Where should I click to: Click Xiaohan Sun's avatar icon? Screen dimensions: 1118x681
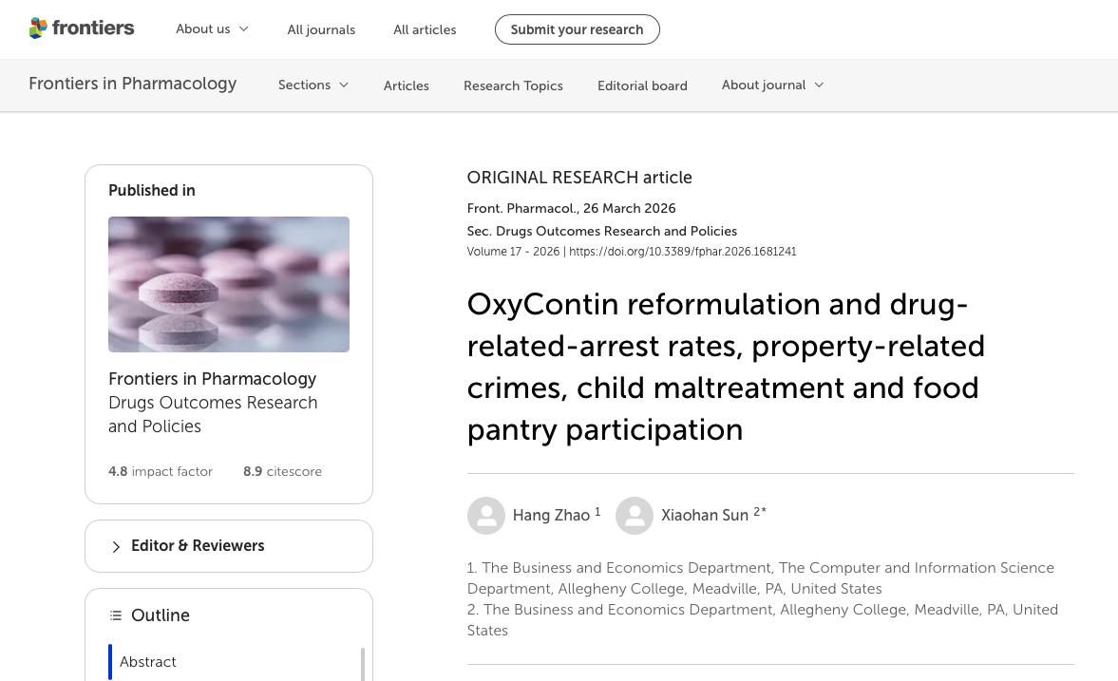click(x=635, y=516)
